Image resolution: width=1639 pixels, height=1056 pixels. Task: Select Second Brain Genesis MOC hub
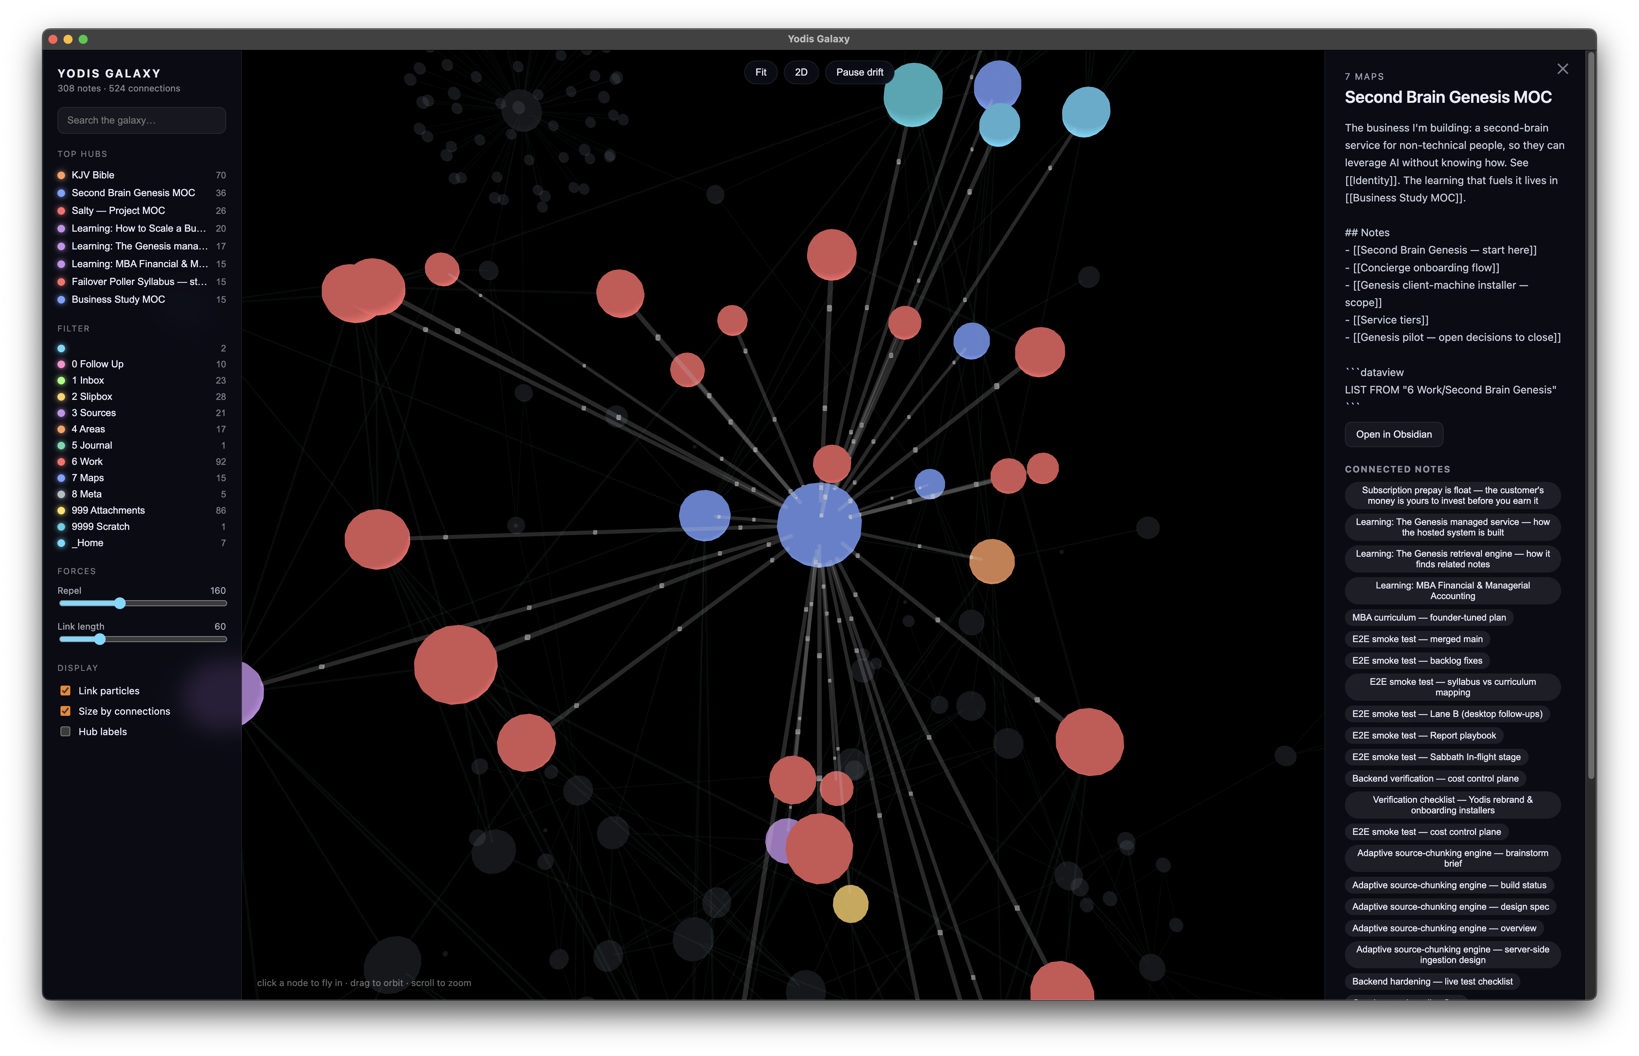pyautogui.click(x=141, y=193)
